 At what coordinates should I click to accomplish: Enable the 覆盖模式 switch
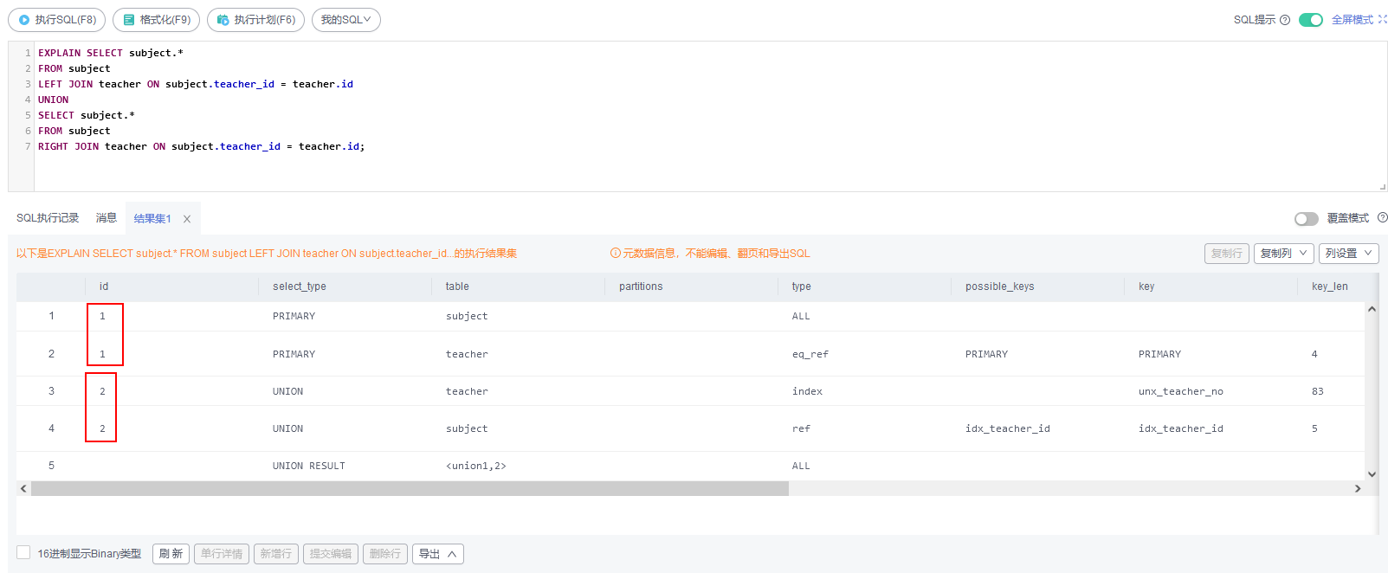pos(1306,219)
